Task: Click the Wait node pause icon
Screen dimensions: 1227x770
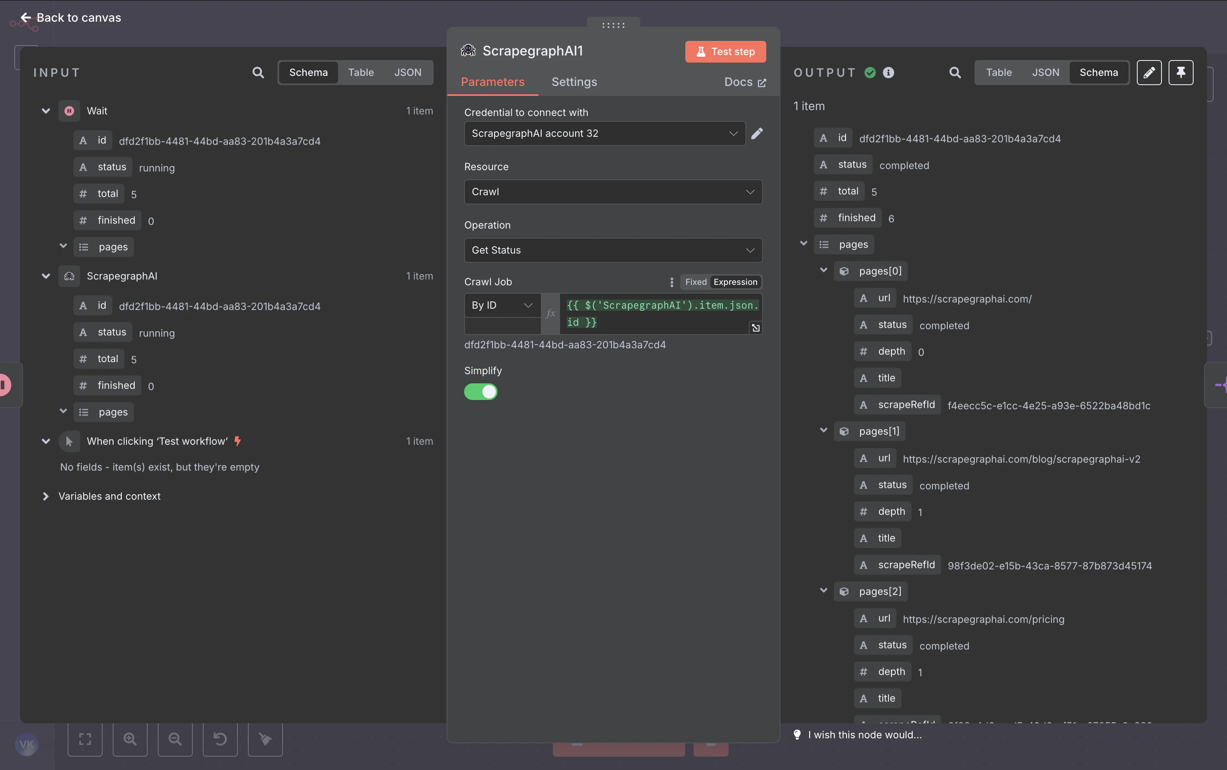Action: point(69,111)
